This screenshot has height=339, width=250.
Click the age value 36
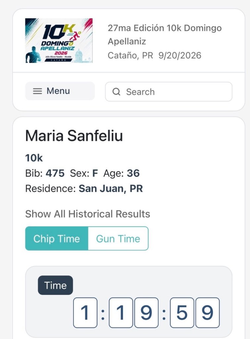pos(133,173)
